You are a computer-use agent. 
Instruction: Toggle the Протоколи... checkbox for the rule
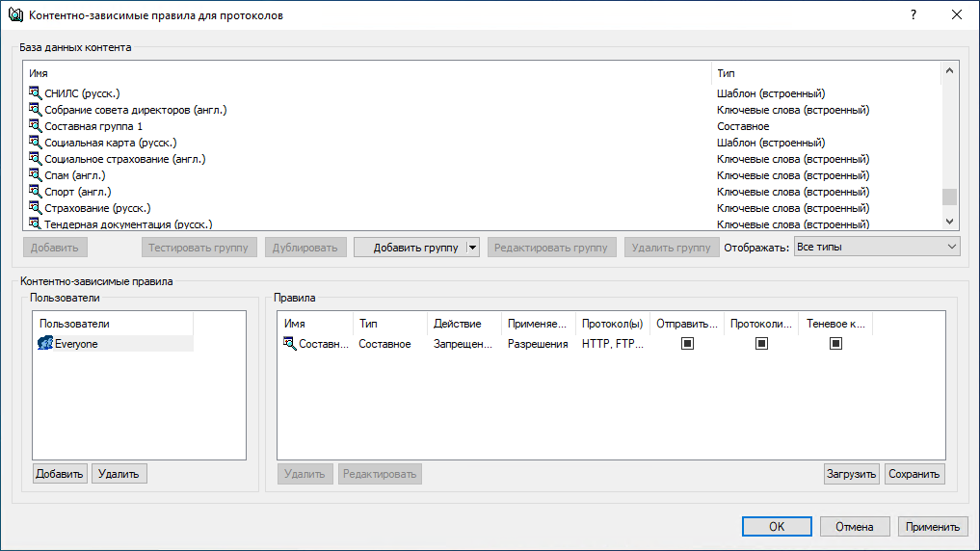pos(761,344)
